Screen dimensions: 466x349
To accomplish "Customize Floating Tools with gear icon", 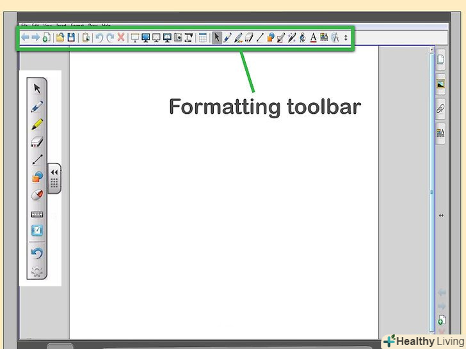I will (x=37, y=272).
